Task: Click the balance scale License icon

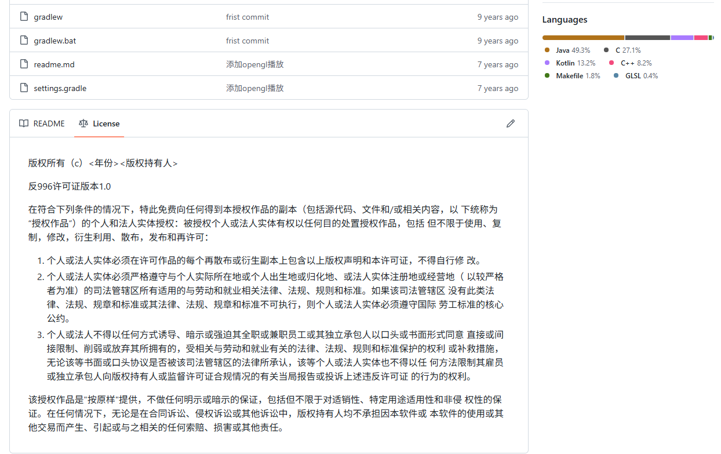Action: coord(83,124)
